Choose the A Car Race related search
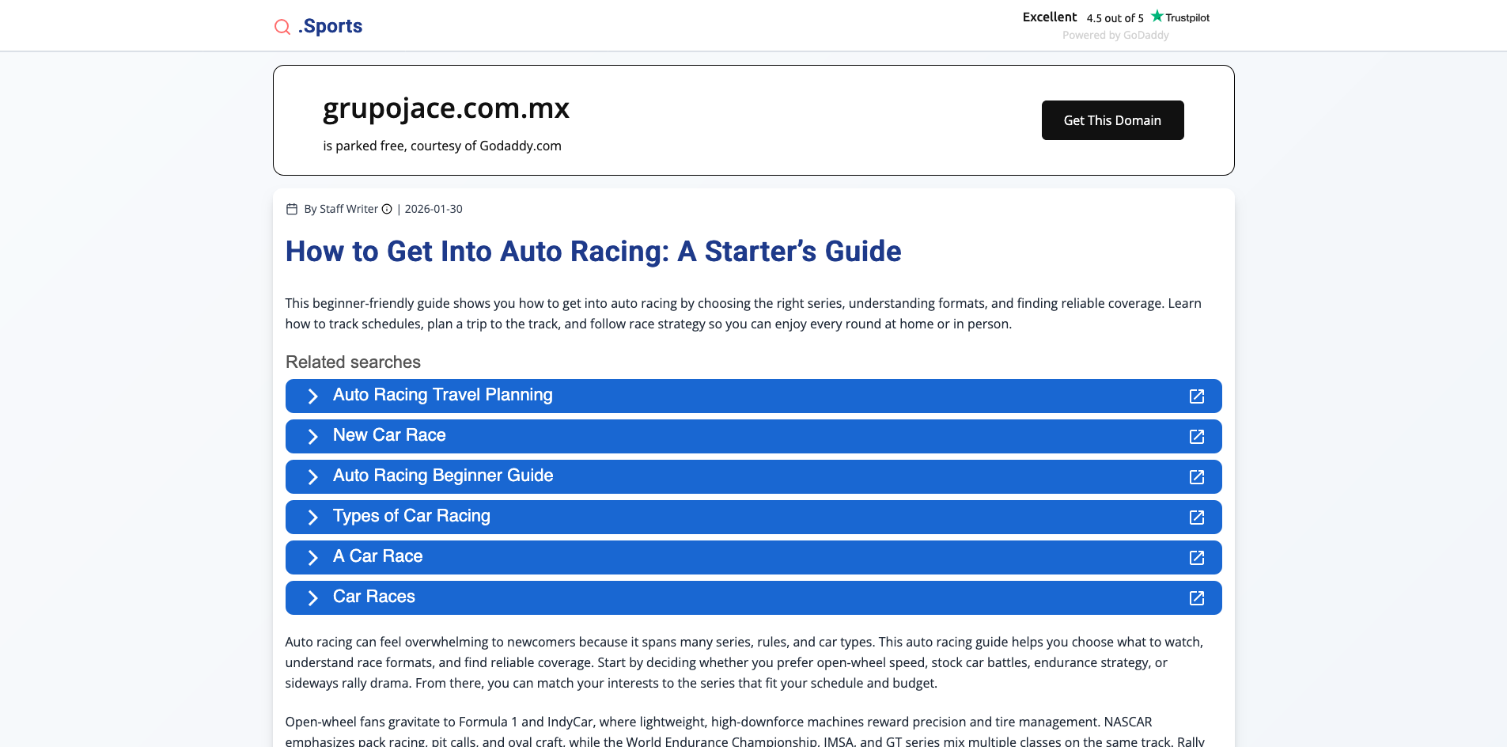Viewport: 1507px width, 747px height. (x=378, y=557)
